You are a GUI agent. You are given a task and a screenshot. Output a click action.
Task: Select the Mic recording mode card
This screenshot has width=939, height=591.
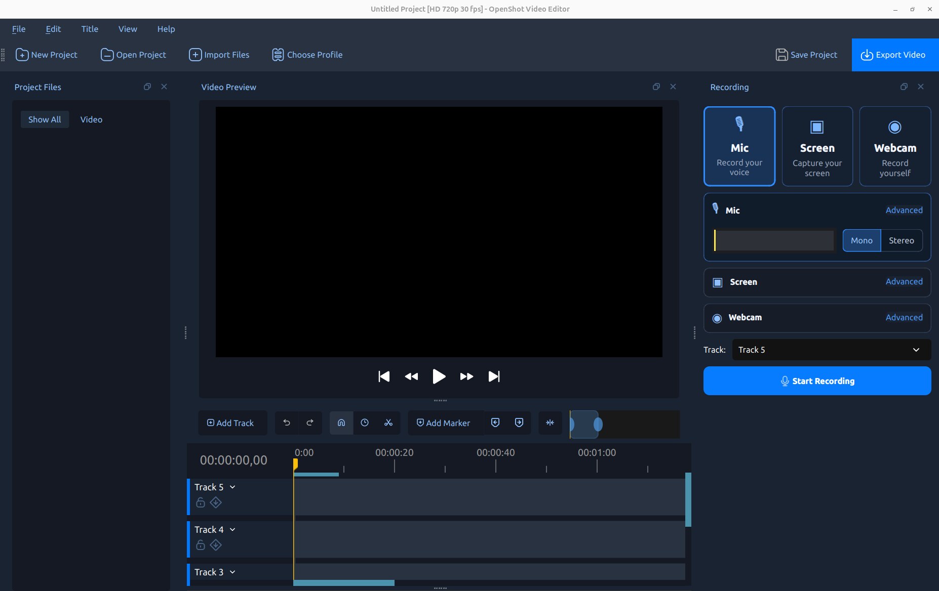[x=739, y=146]
